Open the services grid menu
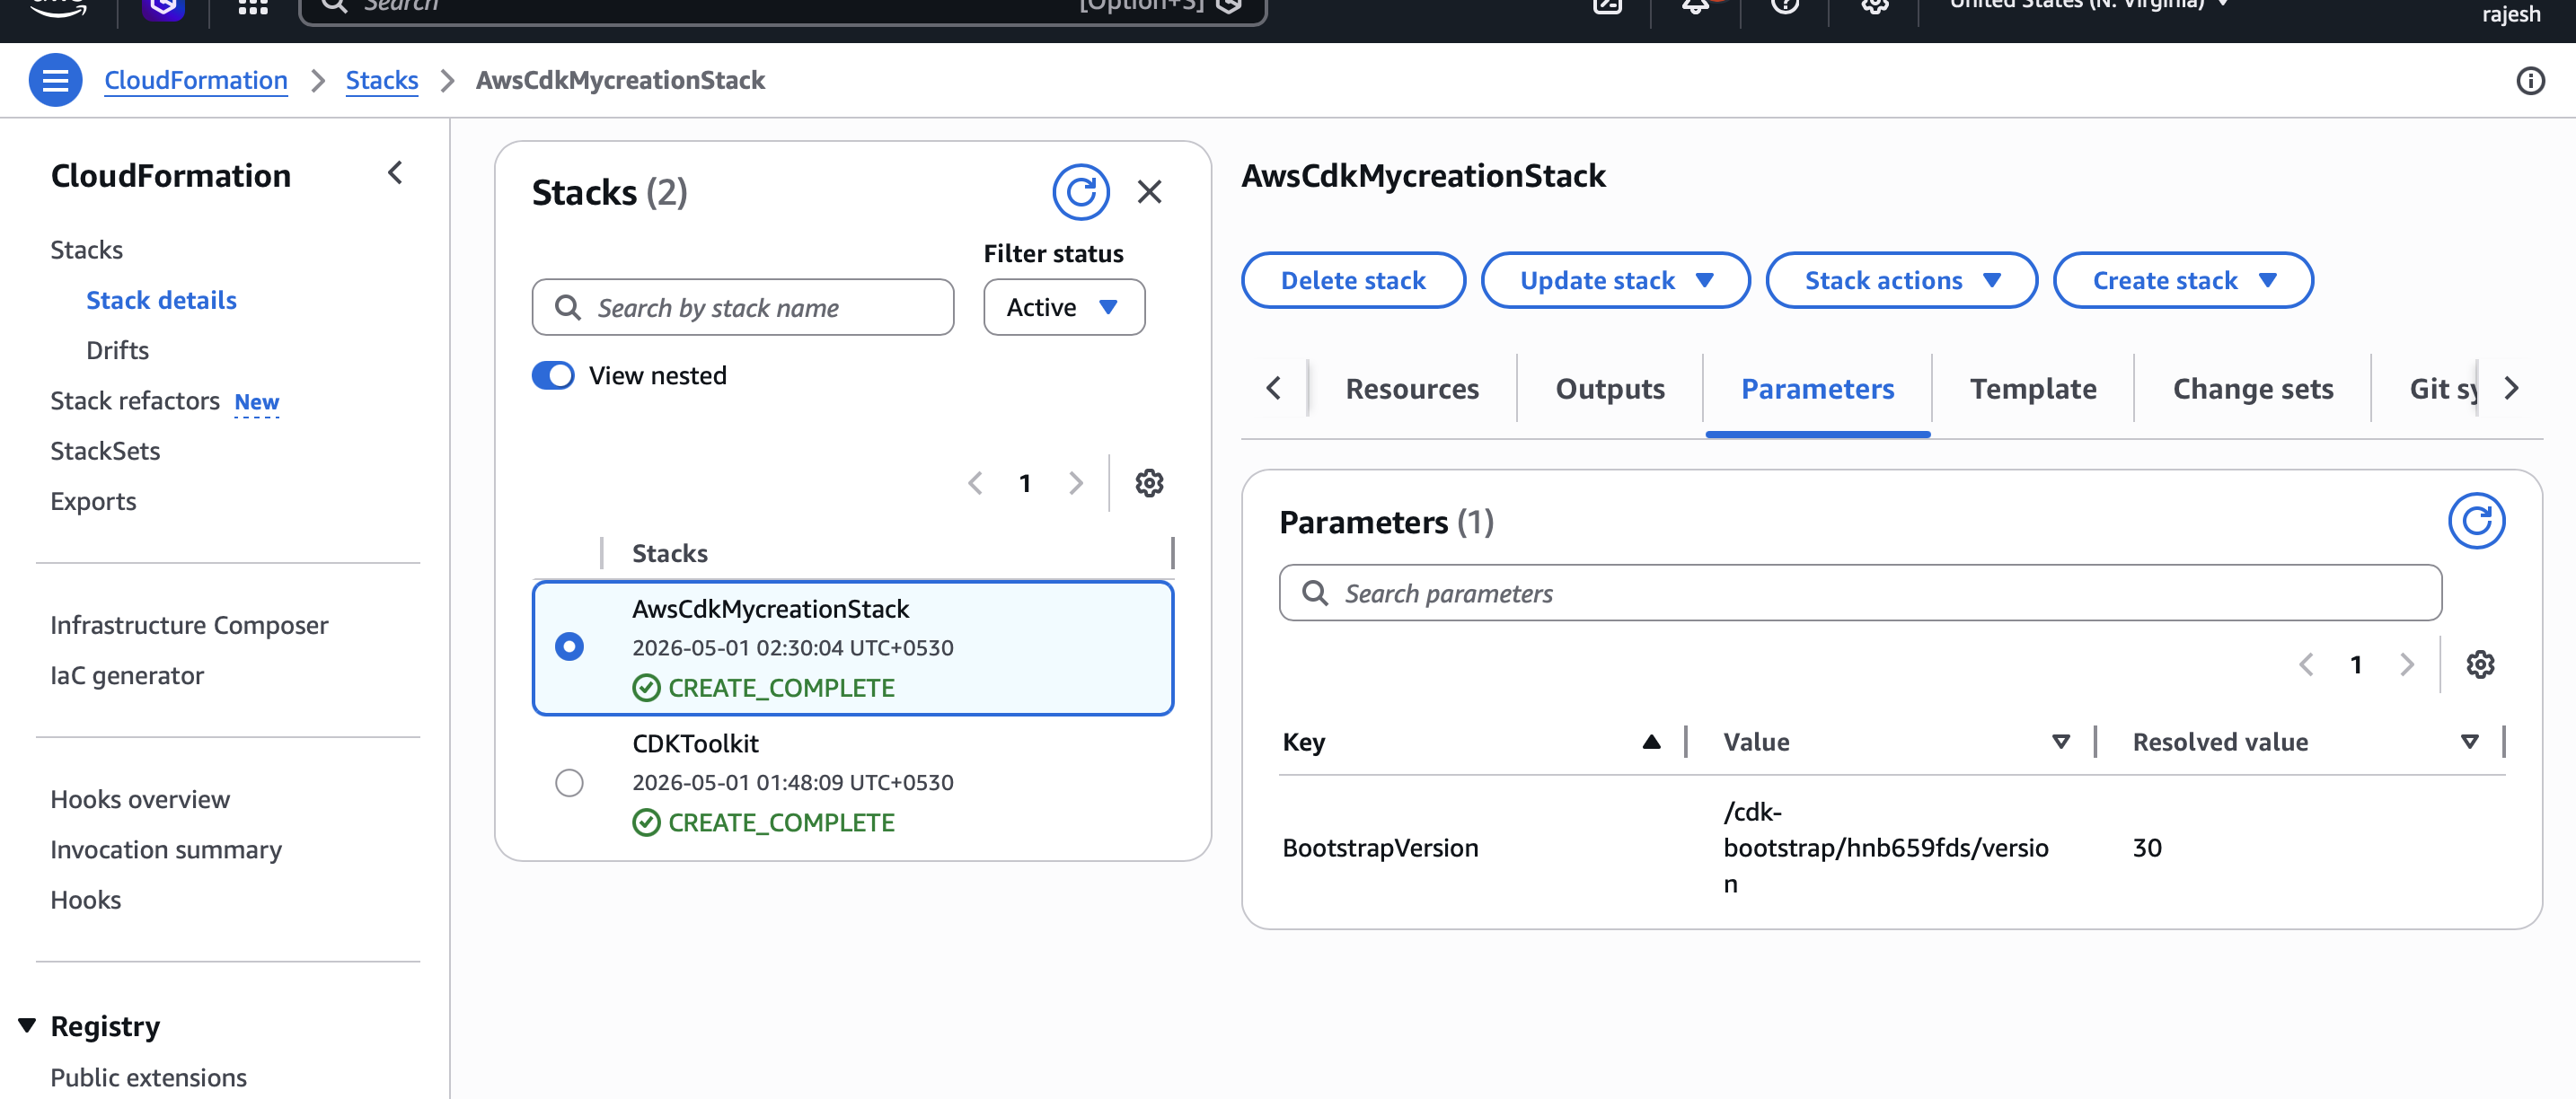The width and height of the screenshot is (2576, 1099). point(253,6)
